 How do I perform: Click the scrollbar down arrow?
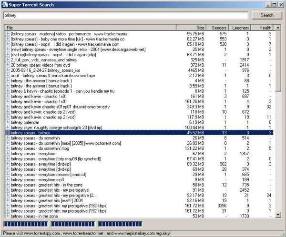pos(278,215)
